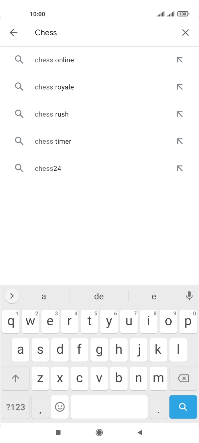The image size is (199, 443).
Task: Tap the backspace key
Action: pos(183,378)
